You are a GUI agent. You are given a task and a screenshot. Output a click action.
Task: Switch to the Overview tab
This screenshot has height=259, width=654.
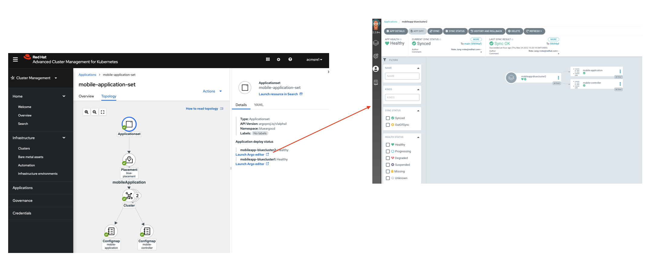click(86, 96)
